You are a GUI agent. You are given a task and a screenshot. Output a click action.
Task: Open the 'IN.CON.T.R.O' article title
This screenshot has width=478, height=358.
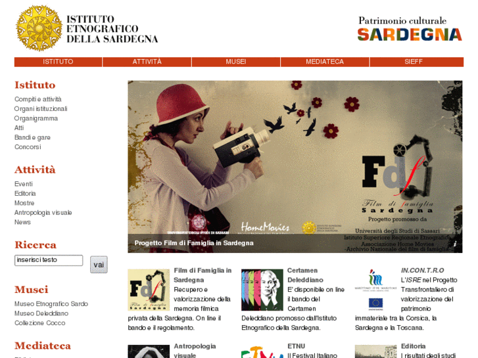pos(423,270)
